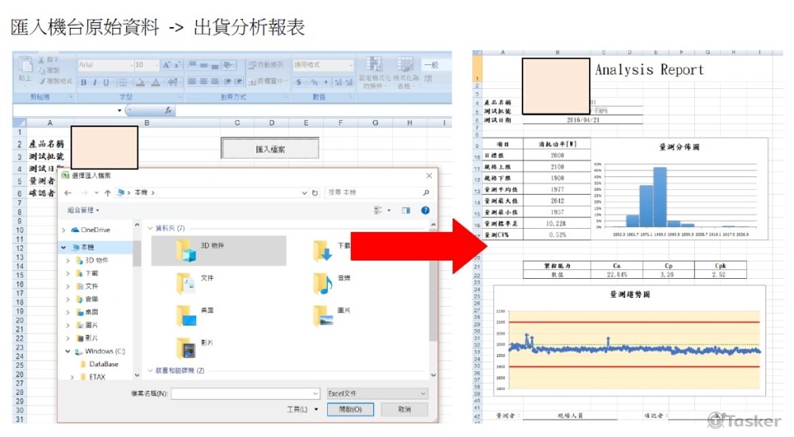Open the 音樂 folder in the file list
Image resolution: width=794 pixels, height=437 pixels.
pyautogui.click(x=323, y=283)
